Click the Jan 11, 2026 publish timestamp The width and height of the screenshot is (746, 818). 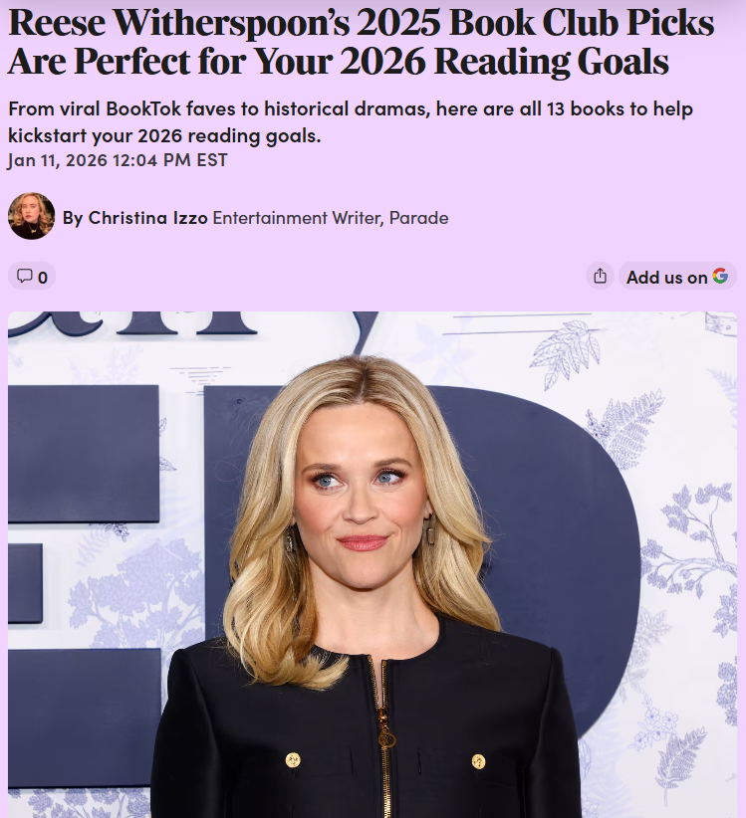point(118,160)
